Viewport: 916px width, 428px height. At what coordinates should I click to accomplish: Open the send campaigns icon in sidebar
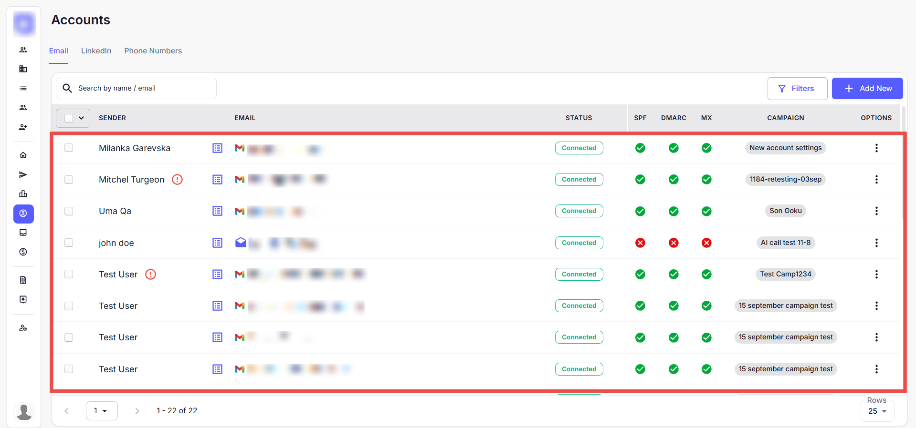(x=23, y=174)
